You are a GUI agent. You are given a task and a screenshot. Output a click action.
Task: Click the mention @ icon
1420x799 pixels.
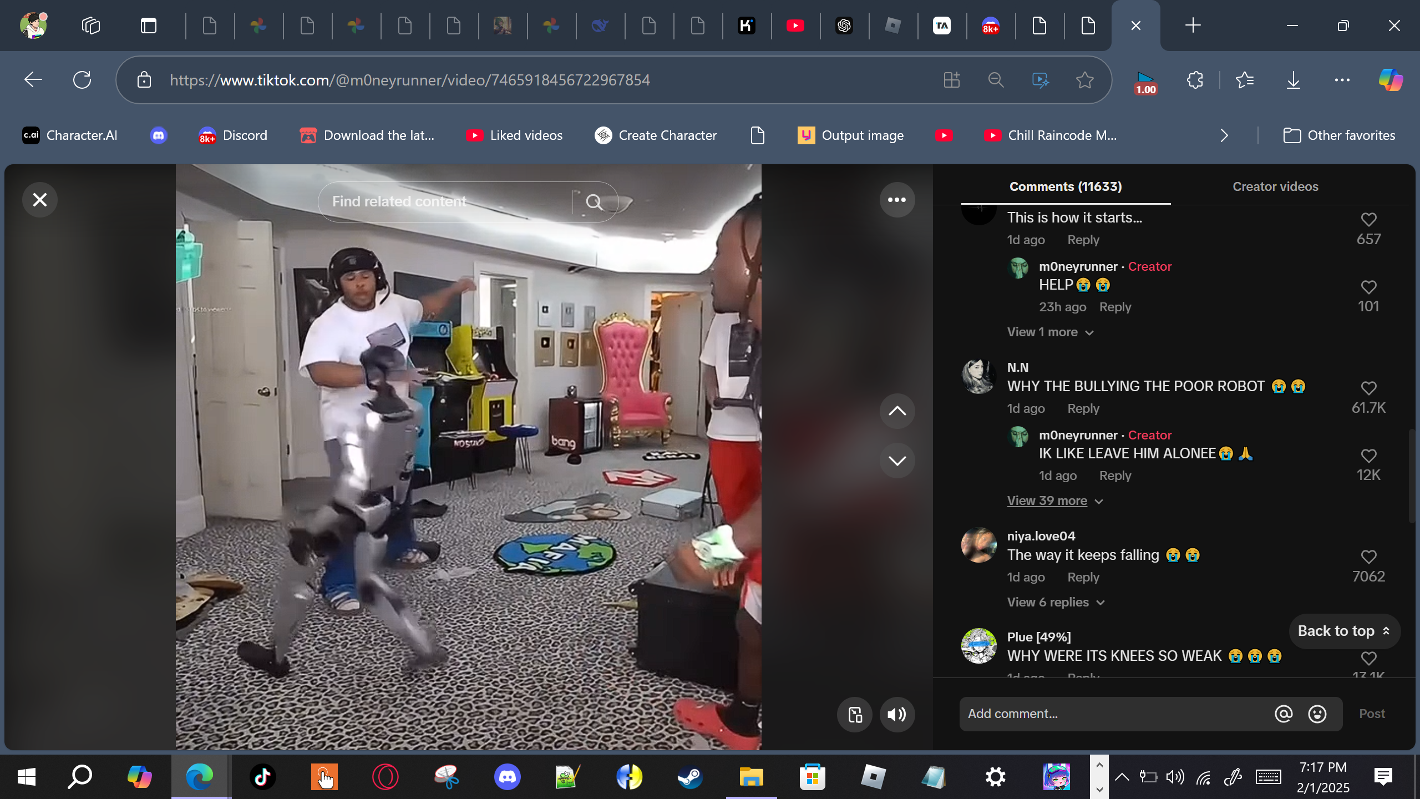coord(1284,714)
